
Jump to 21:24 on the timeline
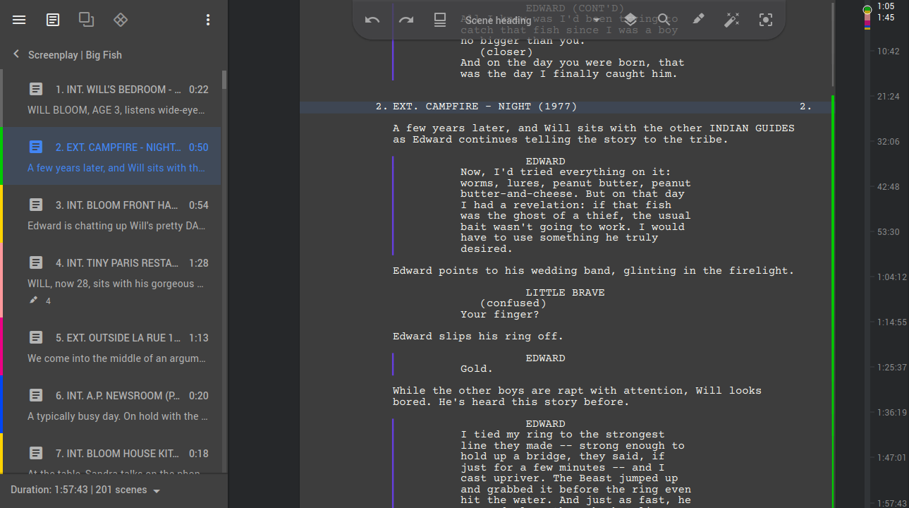[888, 97]
